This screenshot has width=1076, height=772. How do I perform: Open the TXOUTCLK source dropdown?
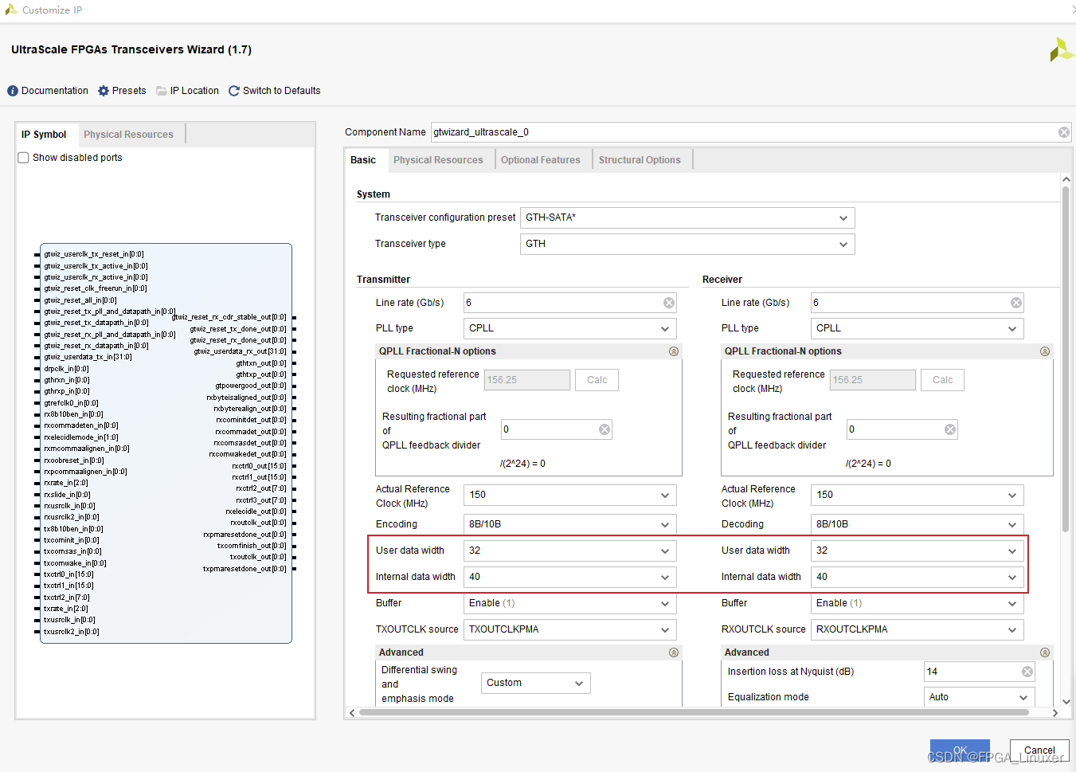tap(570, 629)
